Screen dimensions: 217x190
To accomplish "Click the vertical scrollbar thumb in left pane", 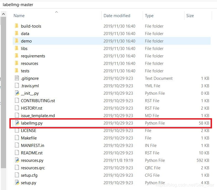I will pyautogui.click(x=4, y=92).
